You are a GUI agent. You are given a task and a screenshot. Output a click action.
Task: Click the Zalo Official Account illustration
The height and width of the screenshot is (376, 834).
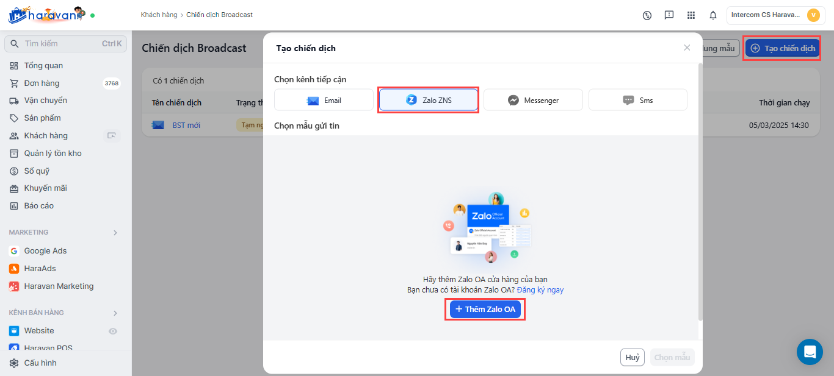(487, 227)
